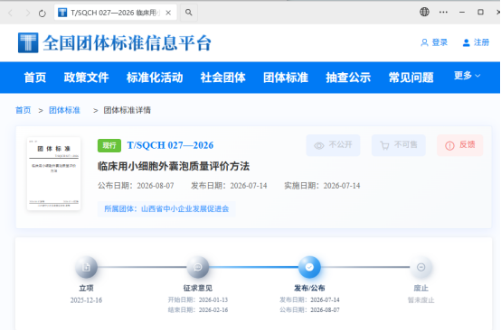Click the 2025-12-16 date under 立项

86,300
